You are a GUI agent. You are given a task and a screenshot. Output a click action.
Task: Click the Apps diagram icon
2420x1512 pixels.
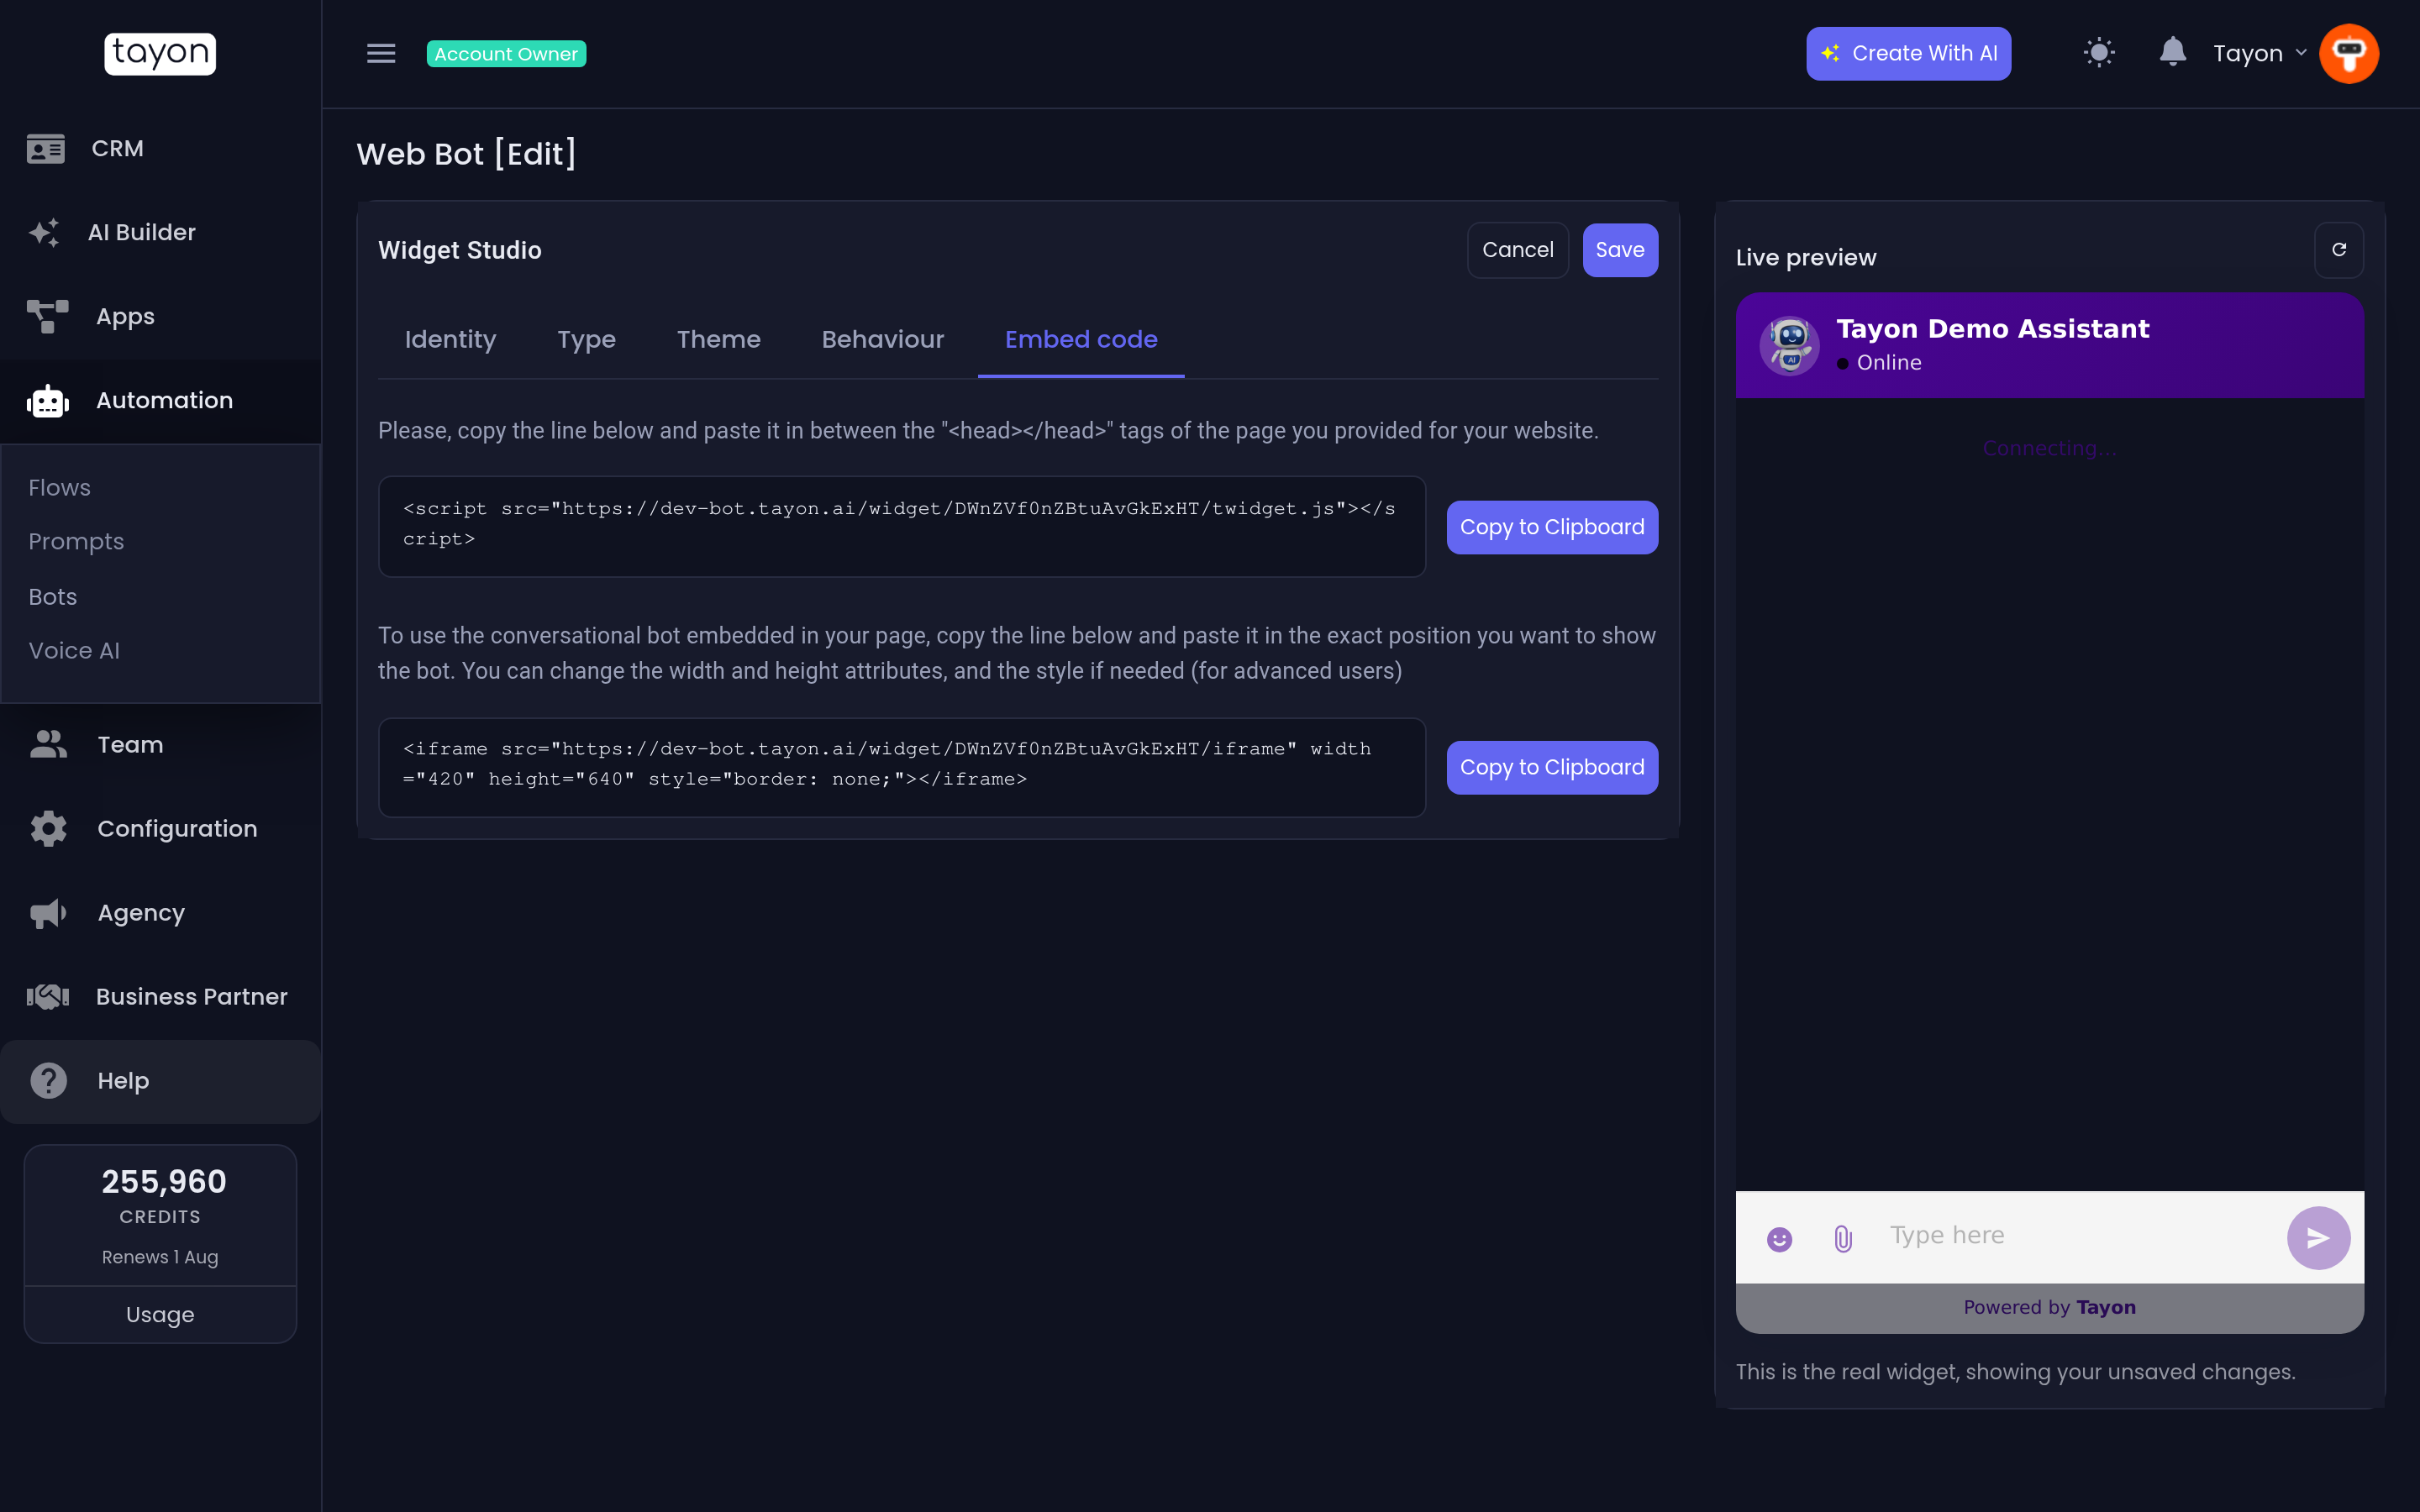coord(47,316)
